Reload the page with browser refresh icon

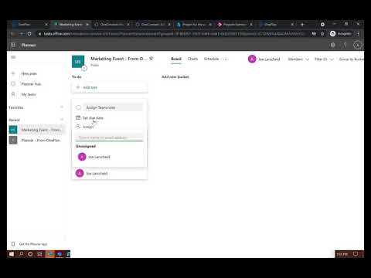pos(29,34)
